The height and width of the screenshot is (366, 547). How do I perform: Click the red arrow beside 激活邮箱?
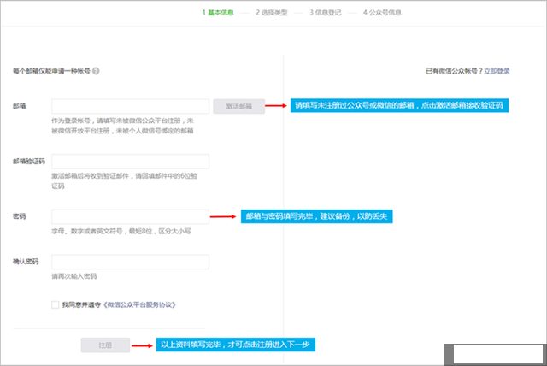click(x=275, y=107)
